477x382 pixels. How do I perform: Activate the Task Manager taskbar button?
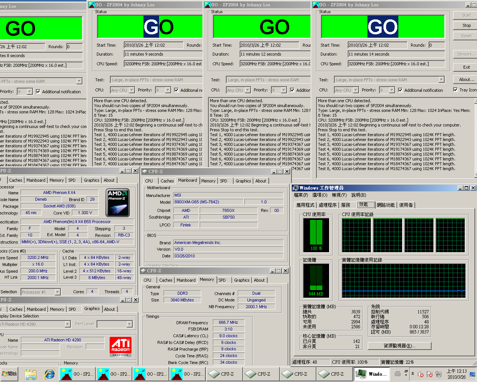371,374
